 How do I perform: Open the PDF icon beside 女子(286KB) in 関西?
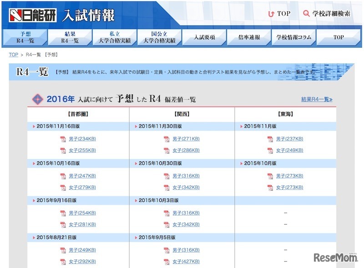point(167,151)
